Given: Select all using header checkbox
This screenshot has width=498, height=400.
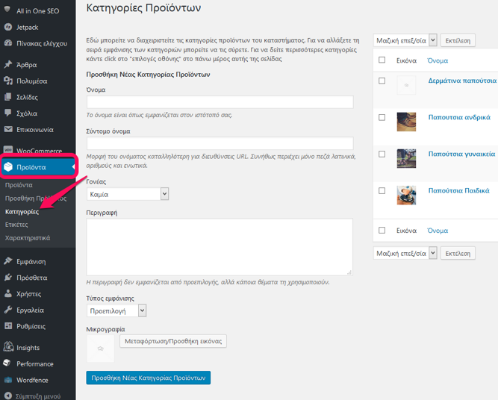Looking at the screenshot, I should pos(382,60).
